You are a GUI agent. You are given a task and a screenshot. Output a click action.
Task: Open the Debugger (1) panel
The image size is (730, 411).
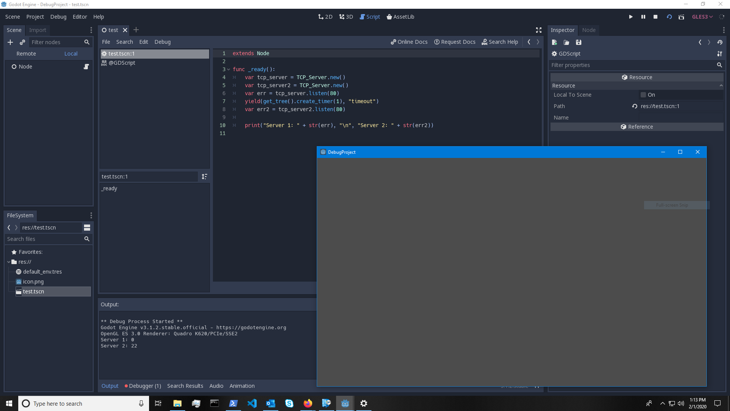[143, 386]
